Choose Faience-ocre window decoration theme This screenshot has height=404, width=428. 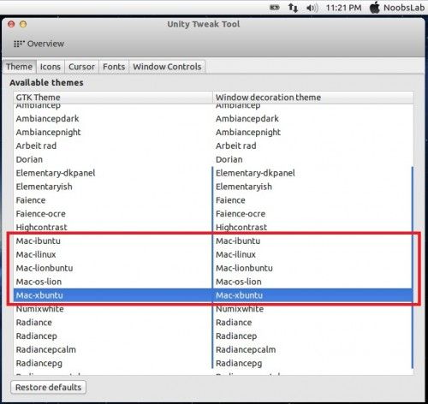313,214
